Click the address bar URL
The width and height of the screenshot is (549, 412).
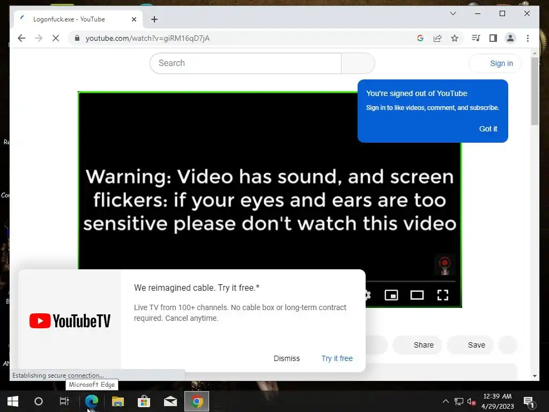(147, 38)
